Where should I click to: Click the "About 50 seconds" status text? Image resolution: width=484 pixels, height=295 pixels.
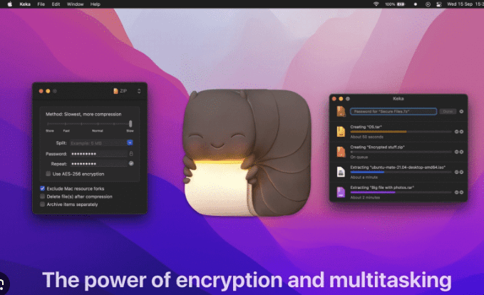tap(366, 137)
